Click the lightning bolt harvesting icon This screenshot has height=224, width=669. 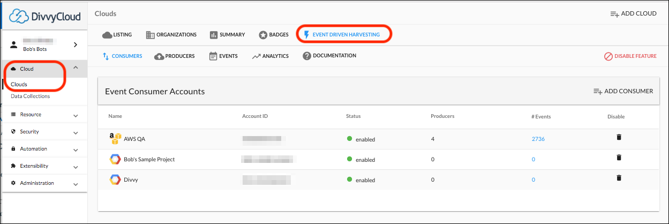click(306, 35)
